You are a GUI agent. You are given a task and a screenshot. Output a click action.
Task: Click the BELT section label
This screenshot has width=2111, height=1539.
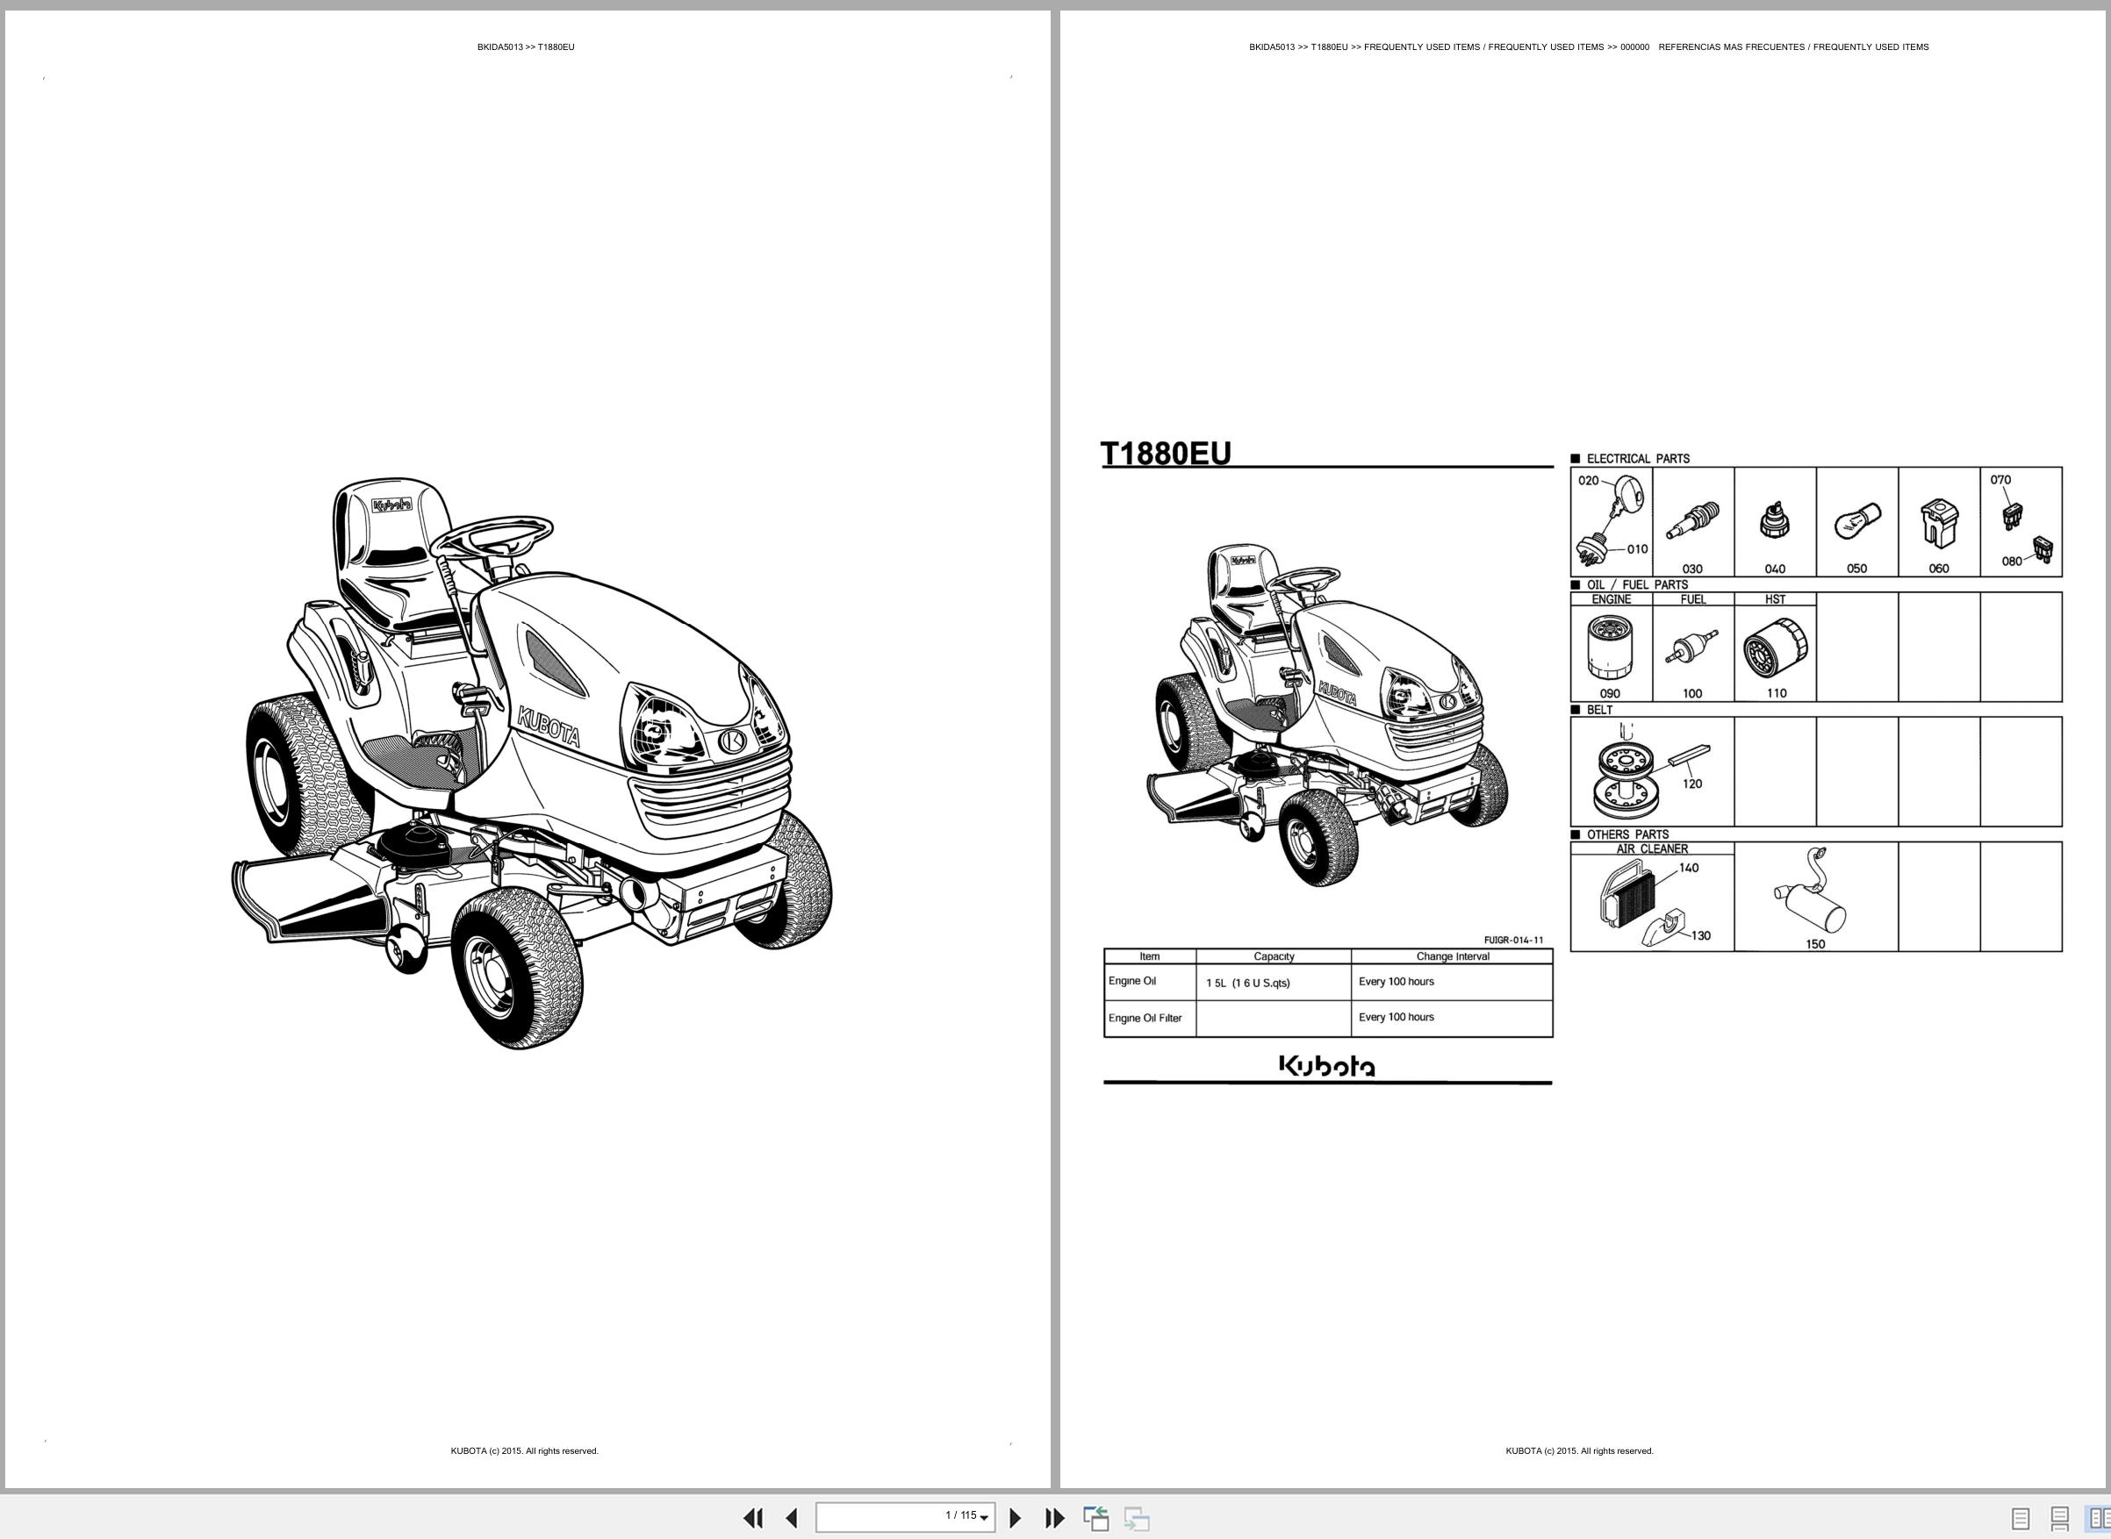pyautogui.click(x=1599, y=710)
